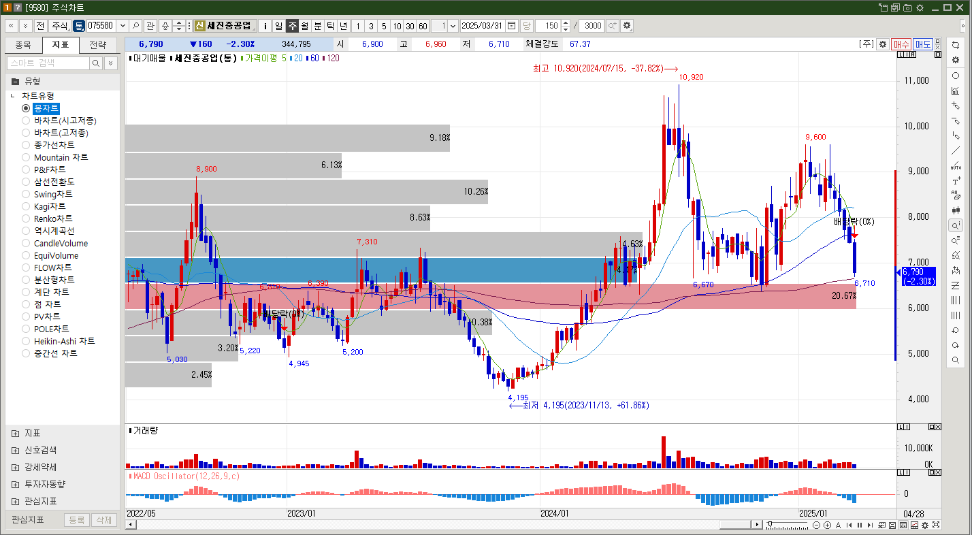Click the smart search magnifier icon

coord(96,63)
